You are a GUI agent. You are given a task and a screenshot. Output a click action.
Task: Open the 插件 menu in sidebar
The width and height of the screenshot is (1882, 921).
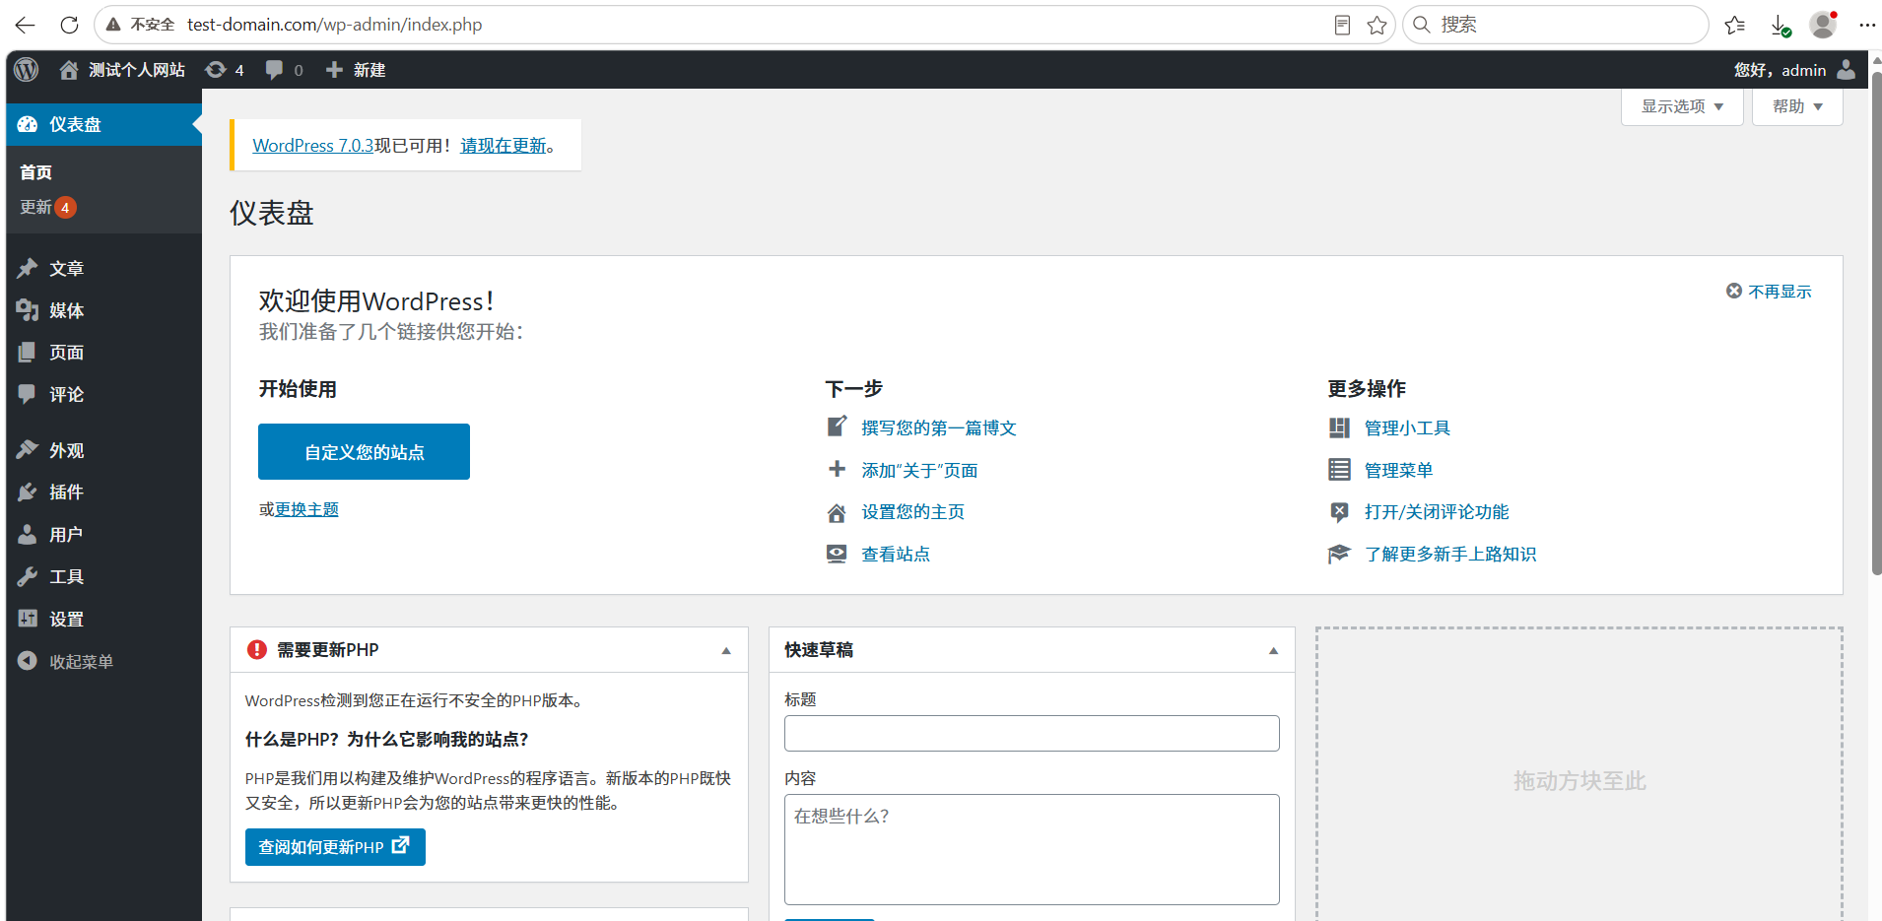pos(103,492)
